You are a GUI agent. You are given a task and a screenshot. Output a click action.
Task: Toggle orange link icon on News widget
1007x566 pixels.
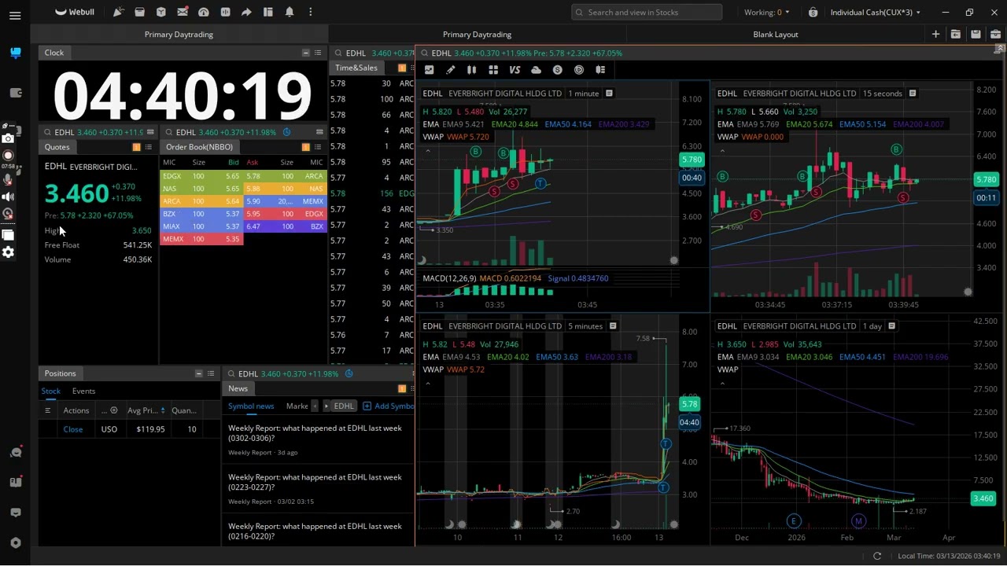402,388
